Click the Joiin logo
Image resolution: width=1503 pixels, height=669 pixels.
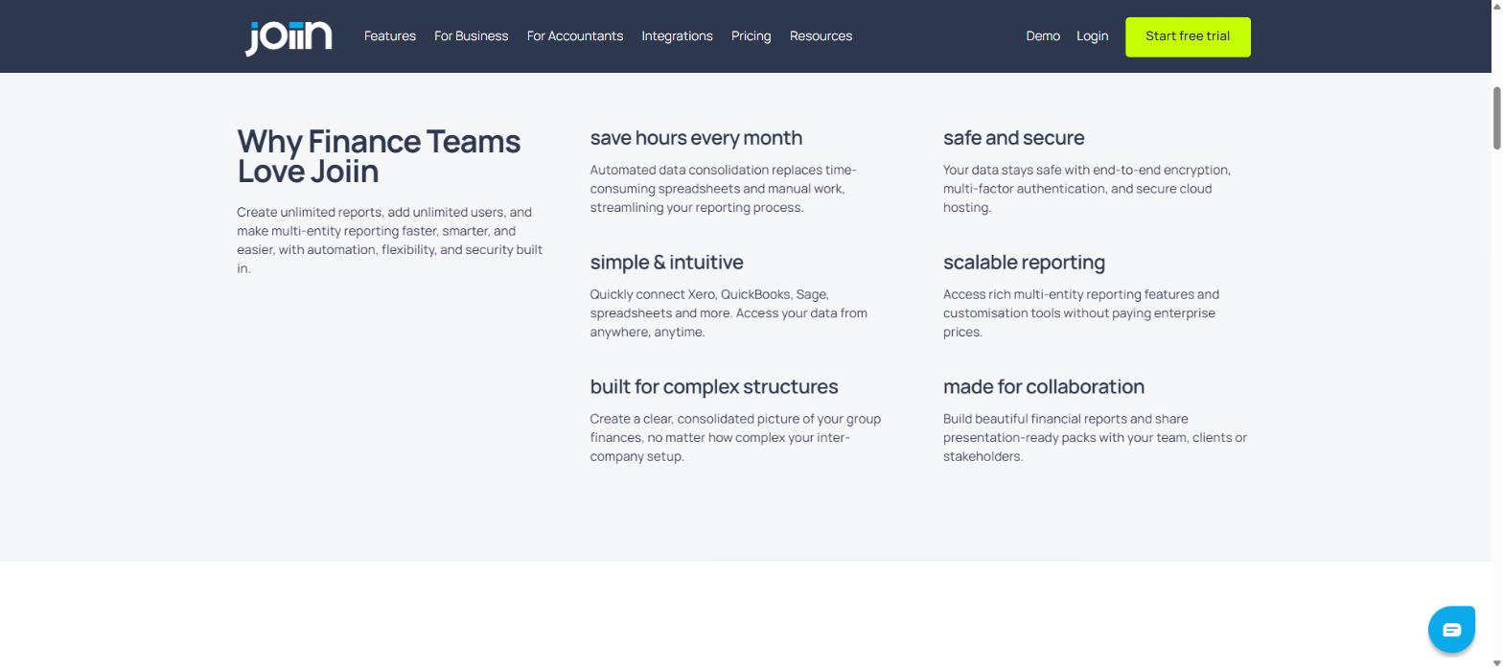point(289,38)
